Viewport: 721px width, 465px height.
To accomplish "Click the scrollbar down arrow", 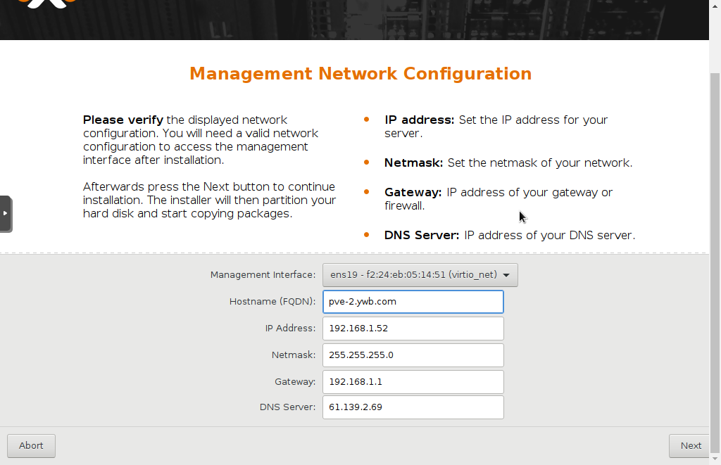I will 715,459.
